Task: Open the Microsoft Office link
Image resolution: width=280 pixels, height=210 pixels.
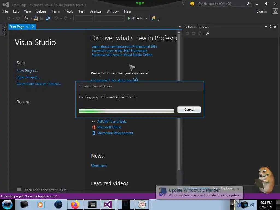Action: pos(109,127)
